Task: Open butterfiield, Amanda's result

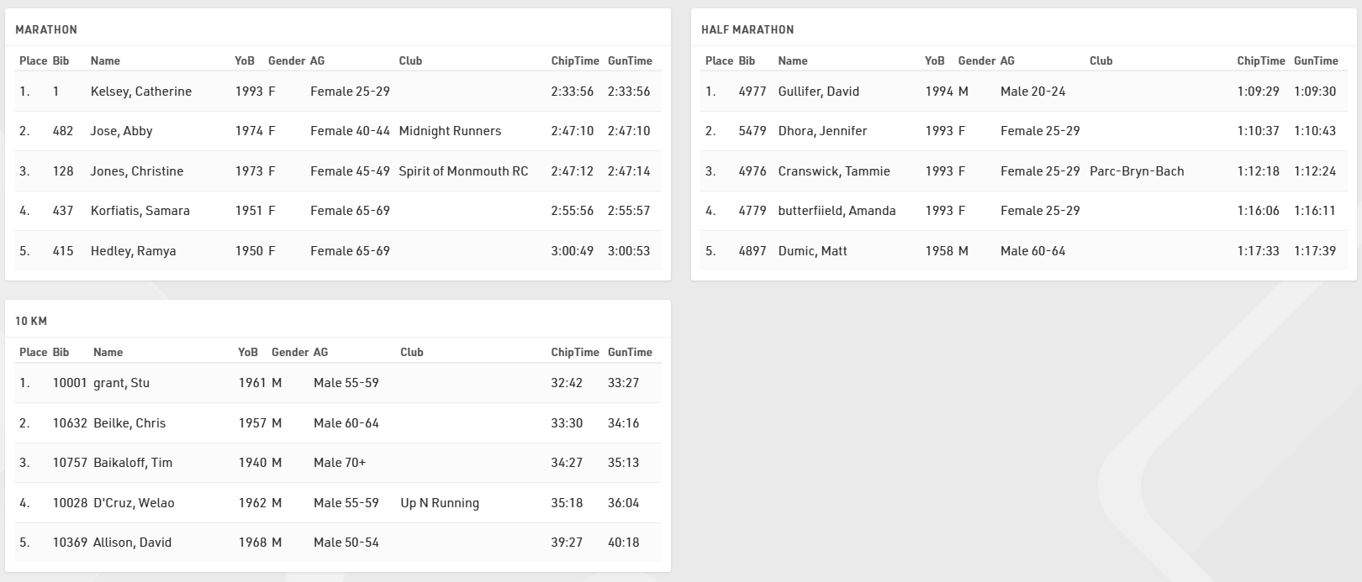Action: point(837,211)
